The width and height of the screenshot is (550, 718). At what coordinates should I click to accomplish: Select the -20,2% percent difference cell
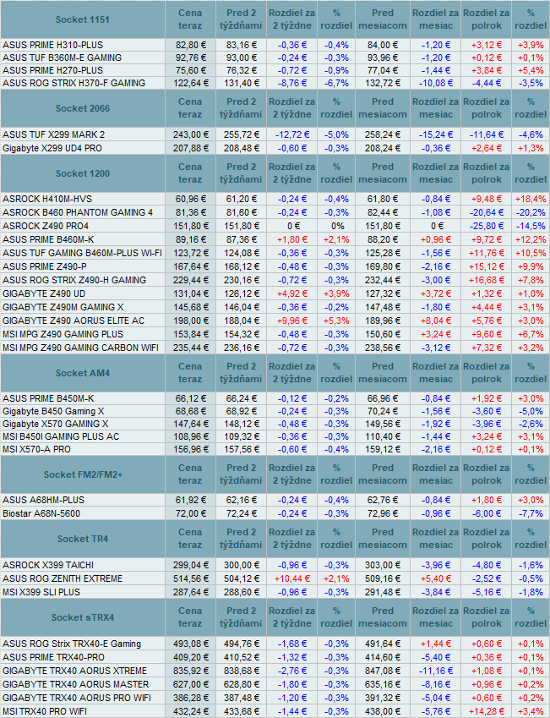point(531,212)
